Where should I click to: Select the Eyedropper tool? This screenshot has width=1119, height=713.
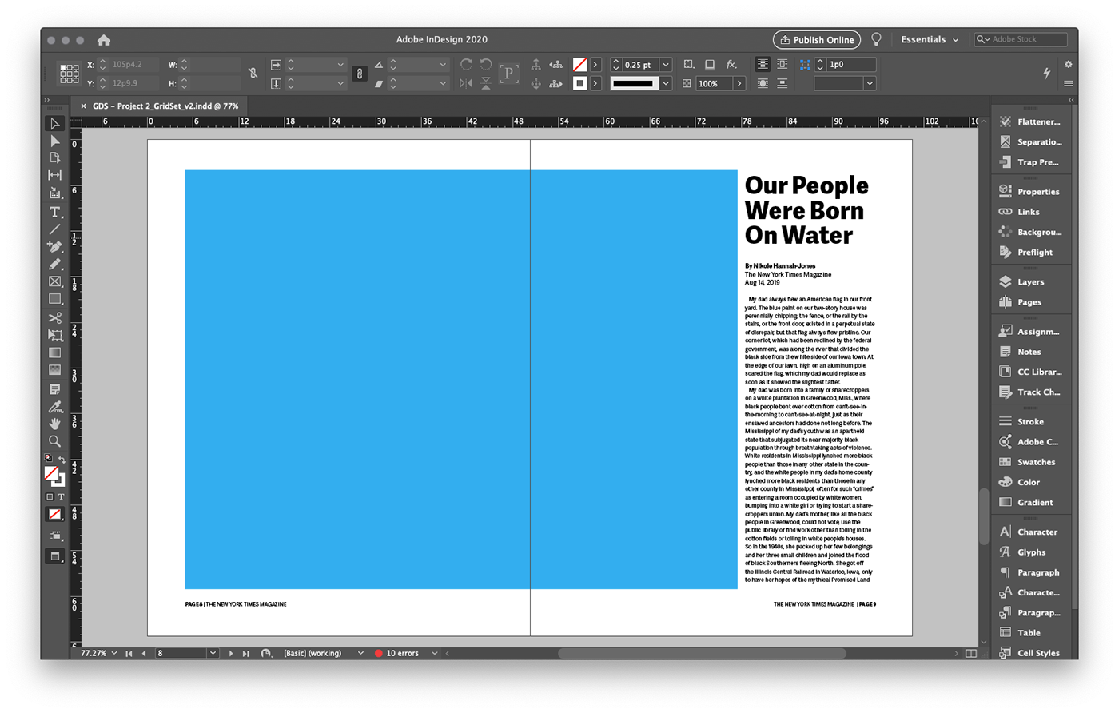54,407
